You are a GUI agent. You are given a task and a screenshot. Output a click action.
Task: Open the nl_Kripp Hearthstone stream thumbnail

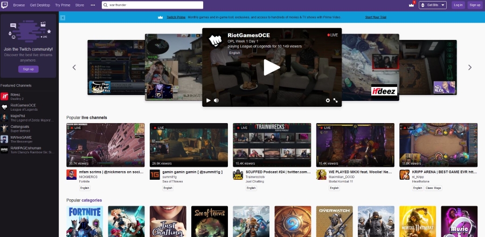438,145
